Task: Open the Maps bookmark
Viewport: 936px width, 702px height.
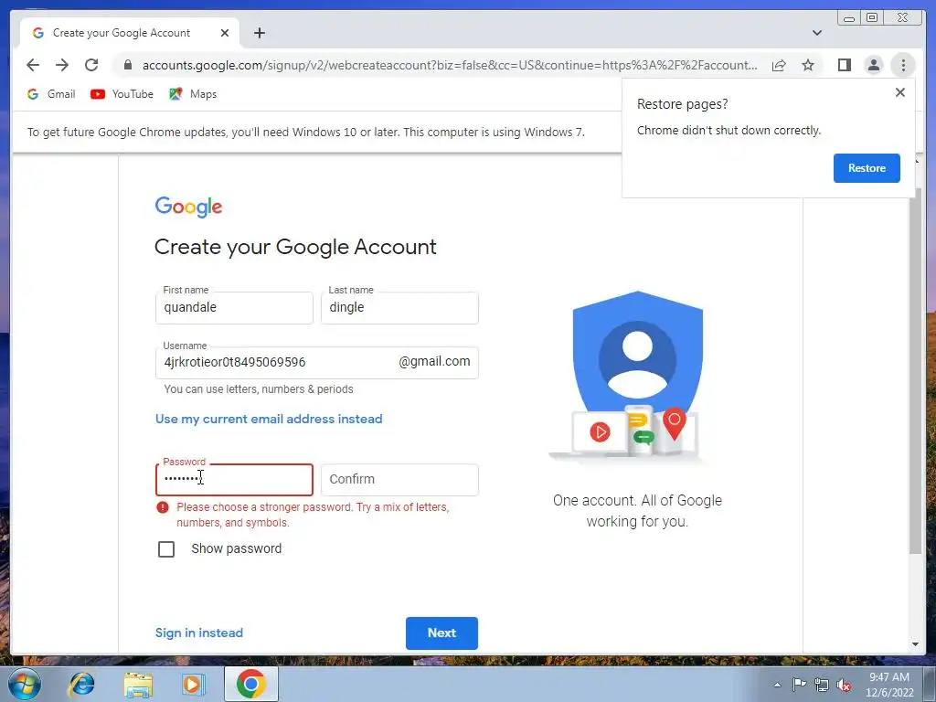Action: [193, 94]
